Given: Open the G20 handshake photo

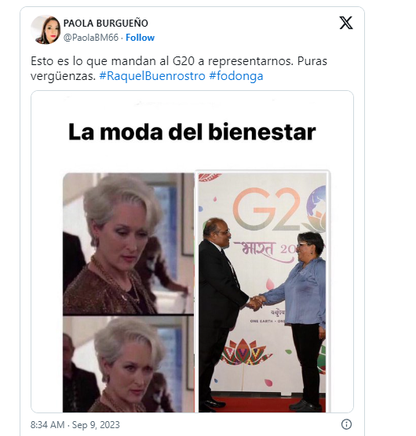Looking at the screenshot, I should pos(262,292).
